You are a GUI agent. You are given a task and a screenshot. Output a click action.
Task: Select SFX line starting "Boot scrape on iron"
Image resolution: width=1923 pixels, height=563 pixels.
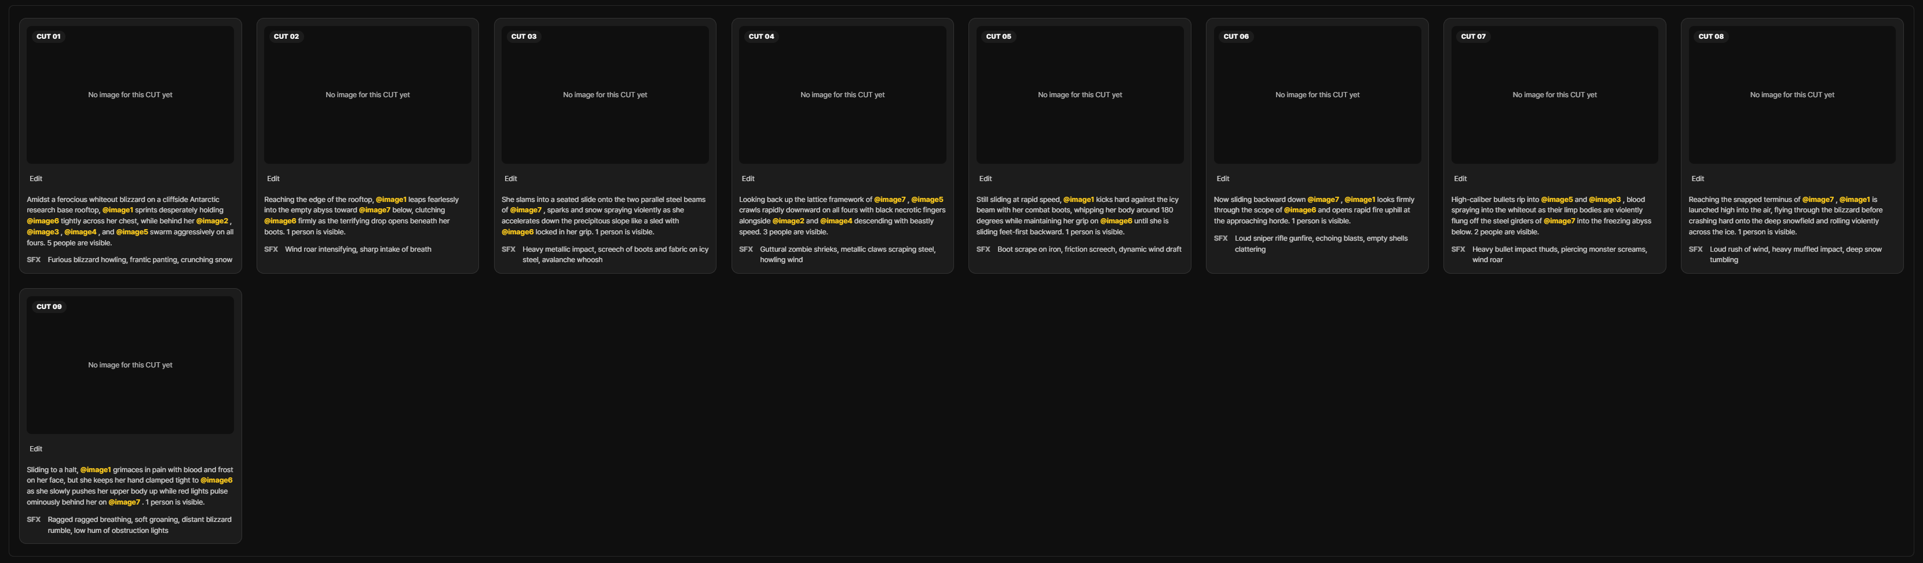(1089, 250)
